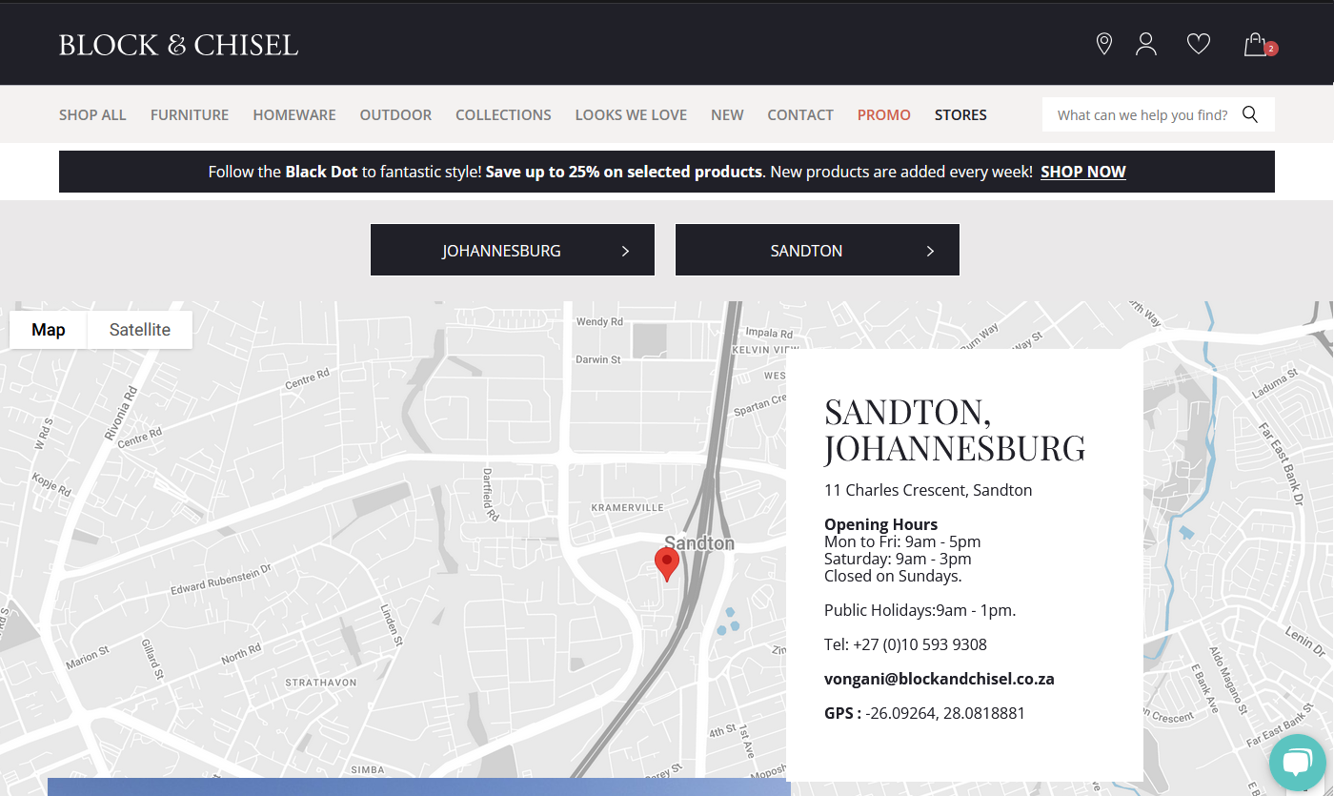Open the Homeware menu
1334x796 pixels.
[293, 114]
